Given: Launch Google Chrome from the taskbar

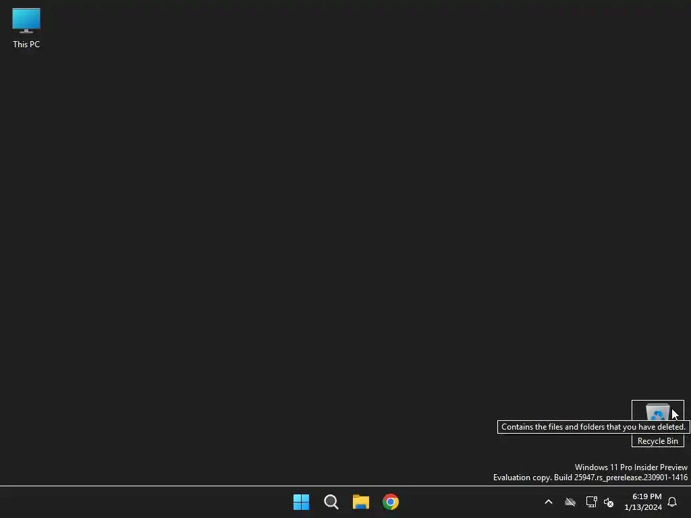Looking at the screenshot, I should click(x=391, y=502).
